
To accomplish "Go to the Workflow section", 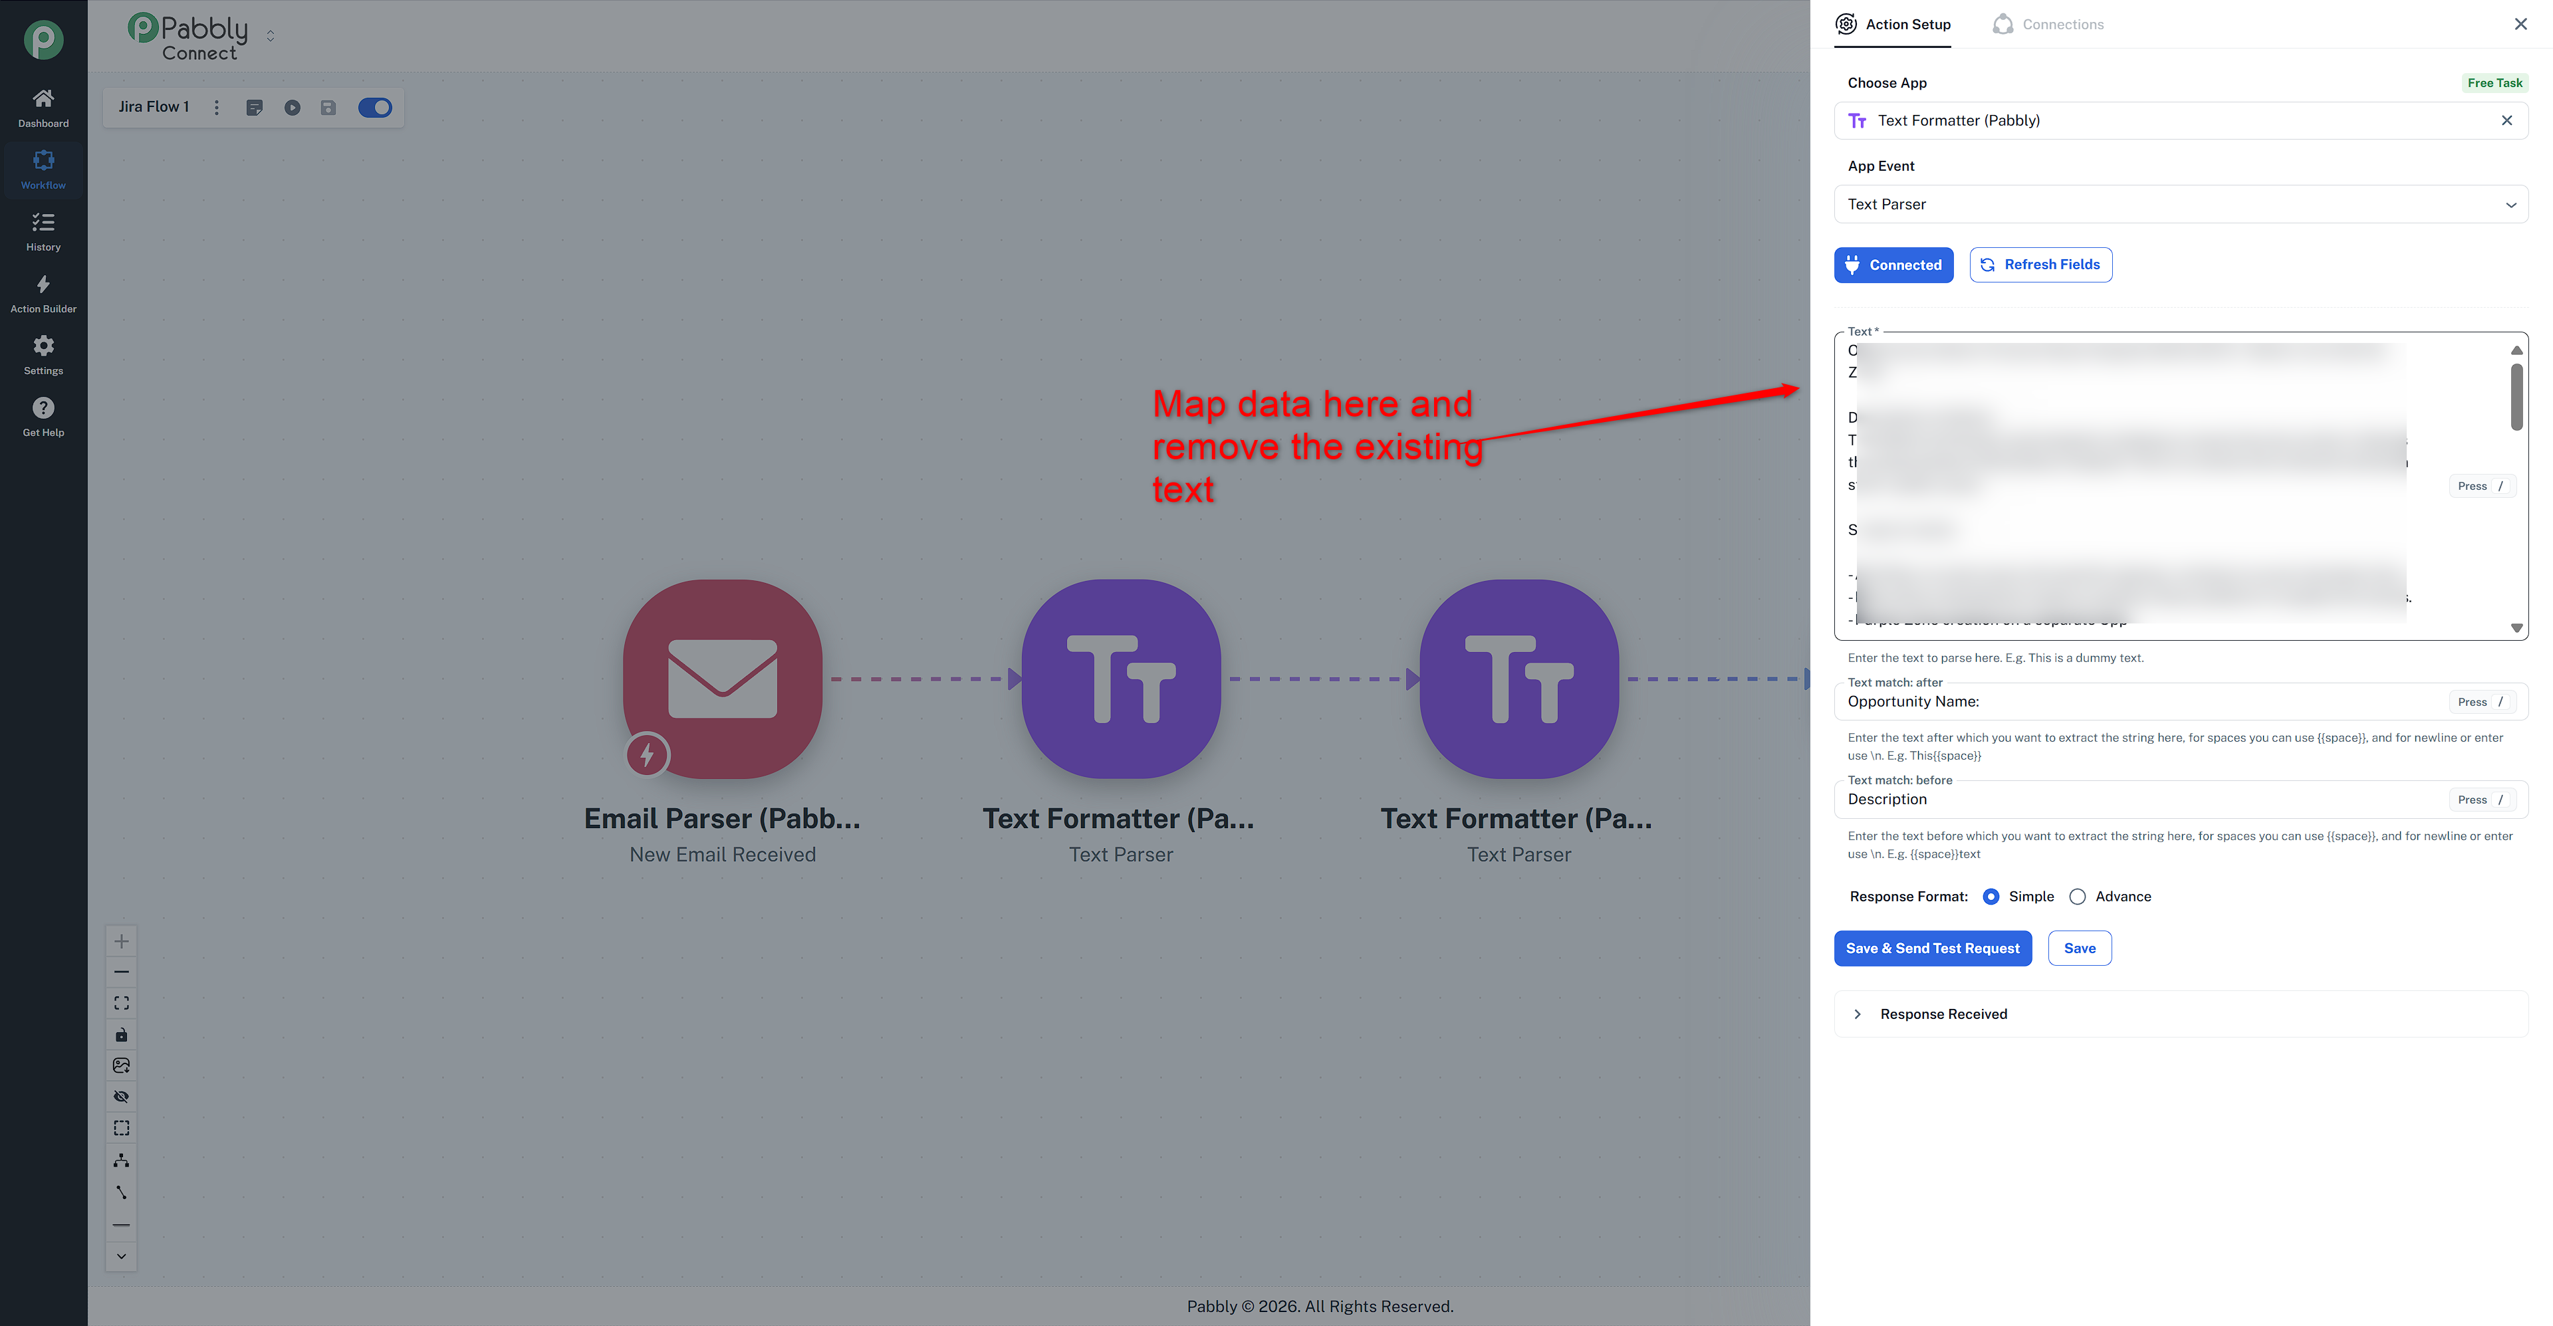I will [44, 169].
